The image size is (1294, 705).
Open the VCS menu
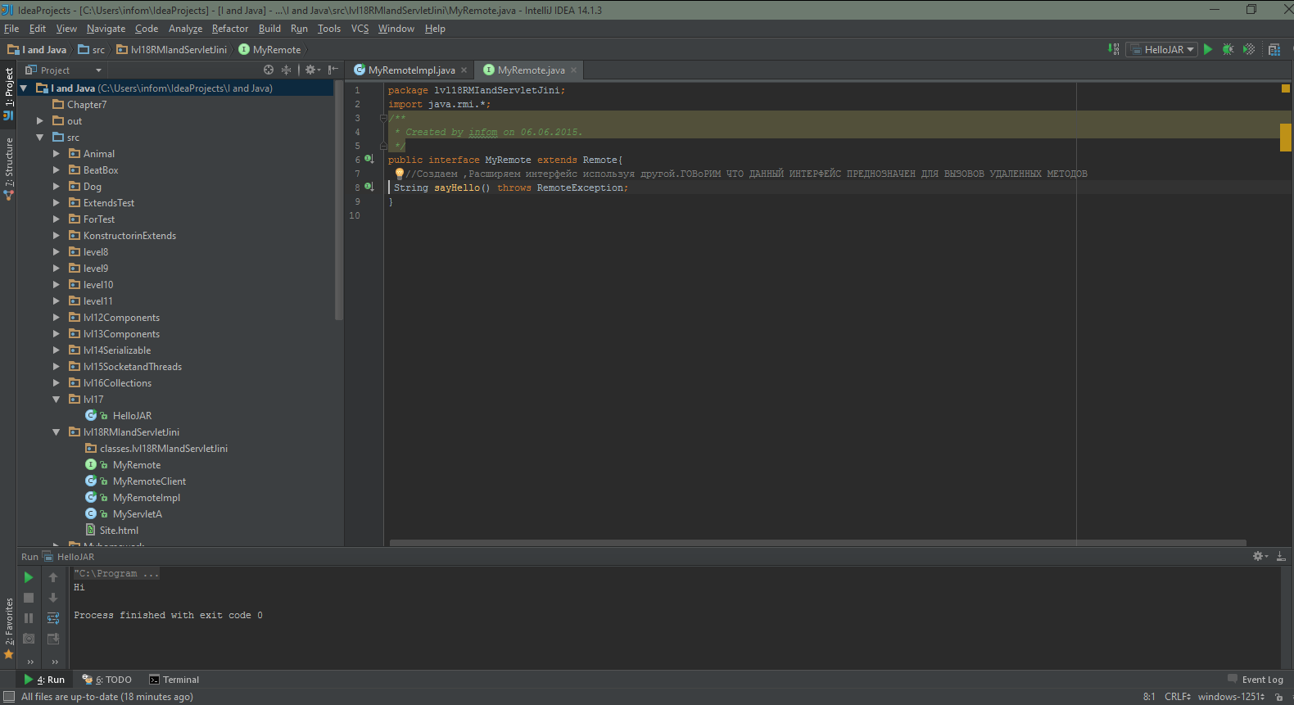(x=360, y=29)
